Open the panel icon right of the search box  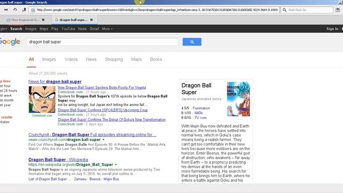[338, 10]
